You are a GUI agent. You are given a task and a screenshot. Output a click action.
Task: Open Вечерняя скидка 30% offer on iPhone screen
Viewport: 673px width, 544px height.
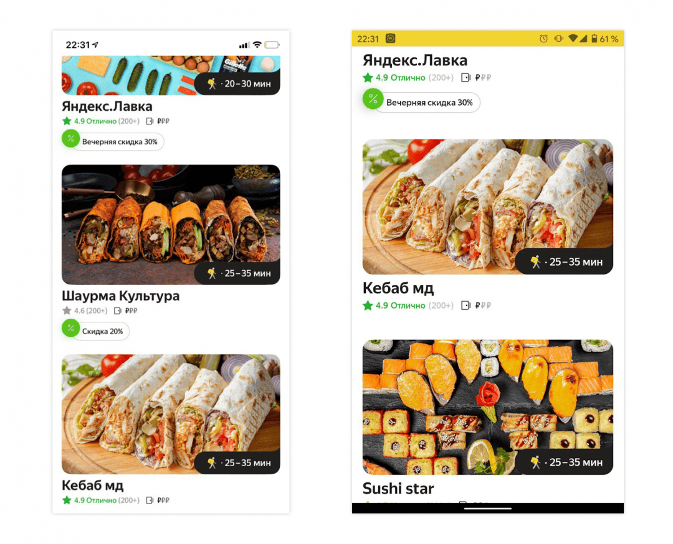point(113,141)
